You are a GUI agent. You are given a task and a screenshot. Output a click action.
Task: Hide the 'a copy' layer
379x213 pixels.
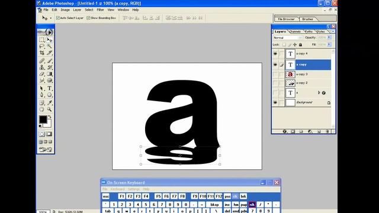[x=275, y=64]
